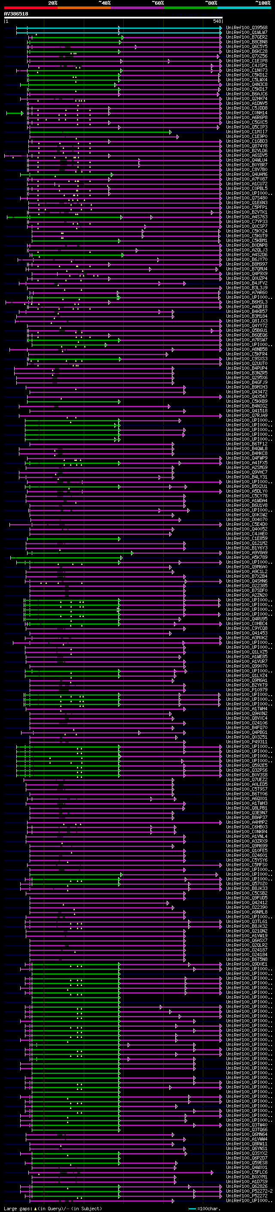Select UniRef100_C5LWX4 label
The height and width of the screenshot is (1212, 275).
246,80
